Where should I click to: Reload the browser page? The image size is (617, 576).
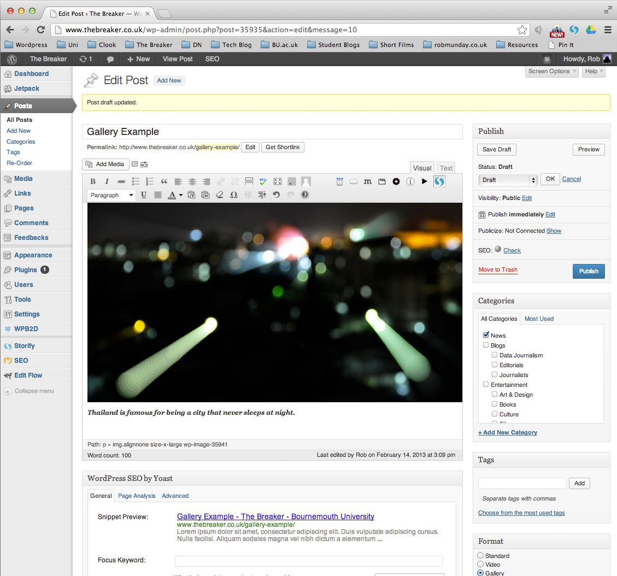coord(40,30)
